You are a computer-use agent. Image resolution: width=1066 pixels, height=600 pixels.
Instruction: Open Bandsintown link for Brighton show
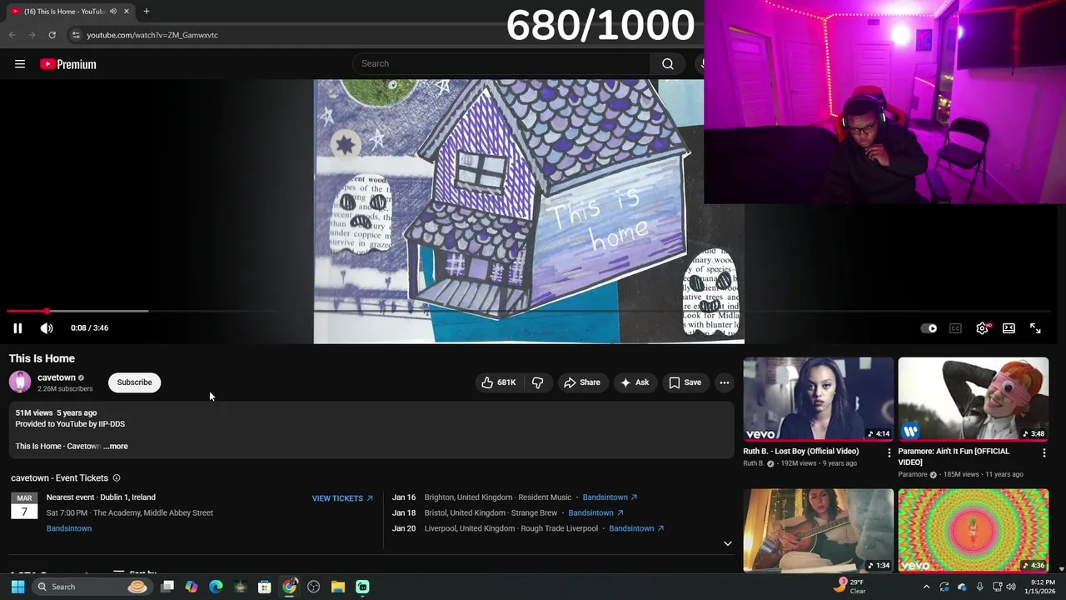coord(610,497)
